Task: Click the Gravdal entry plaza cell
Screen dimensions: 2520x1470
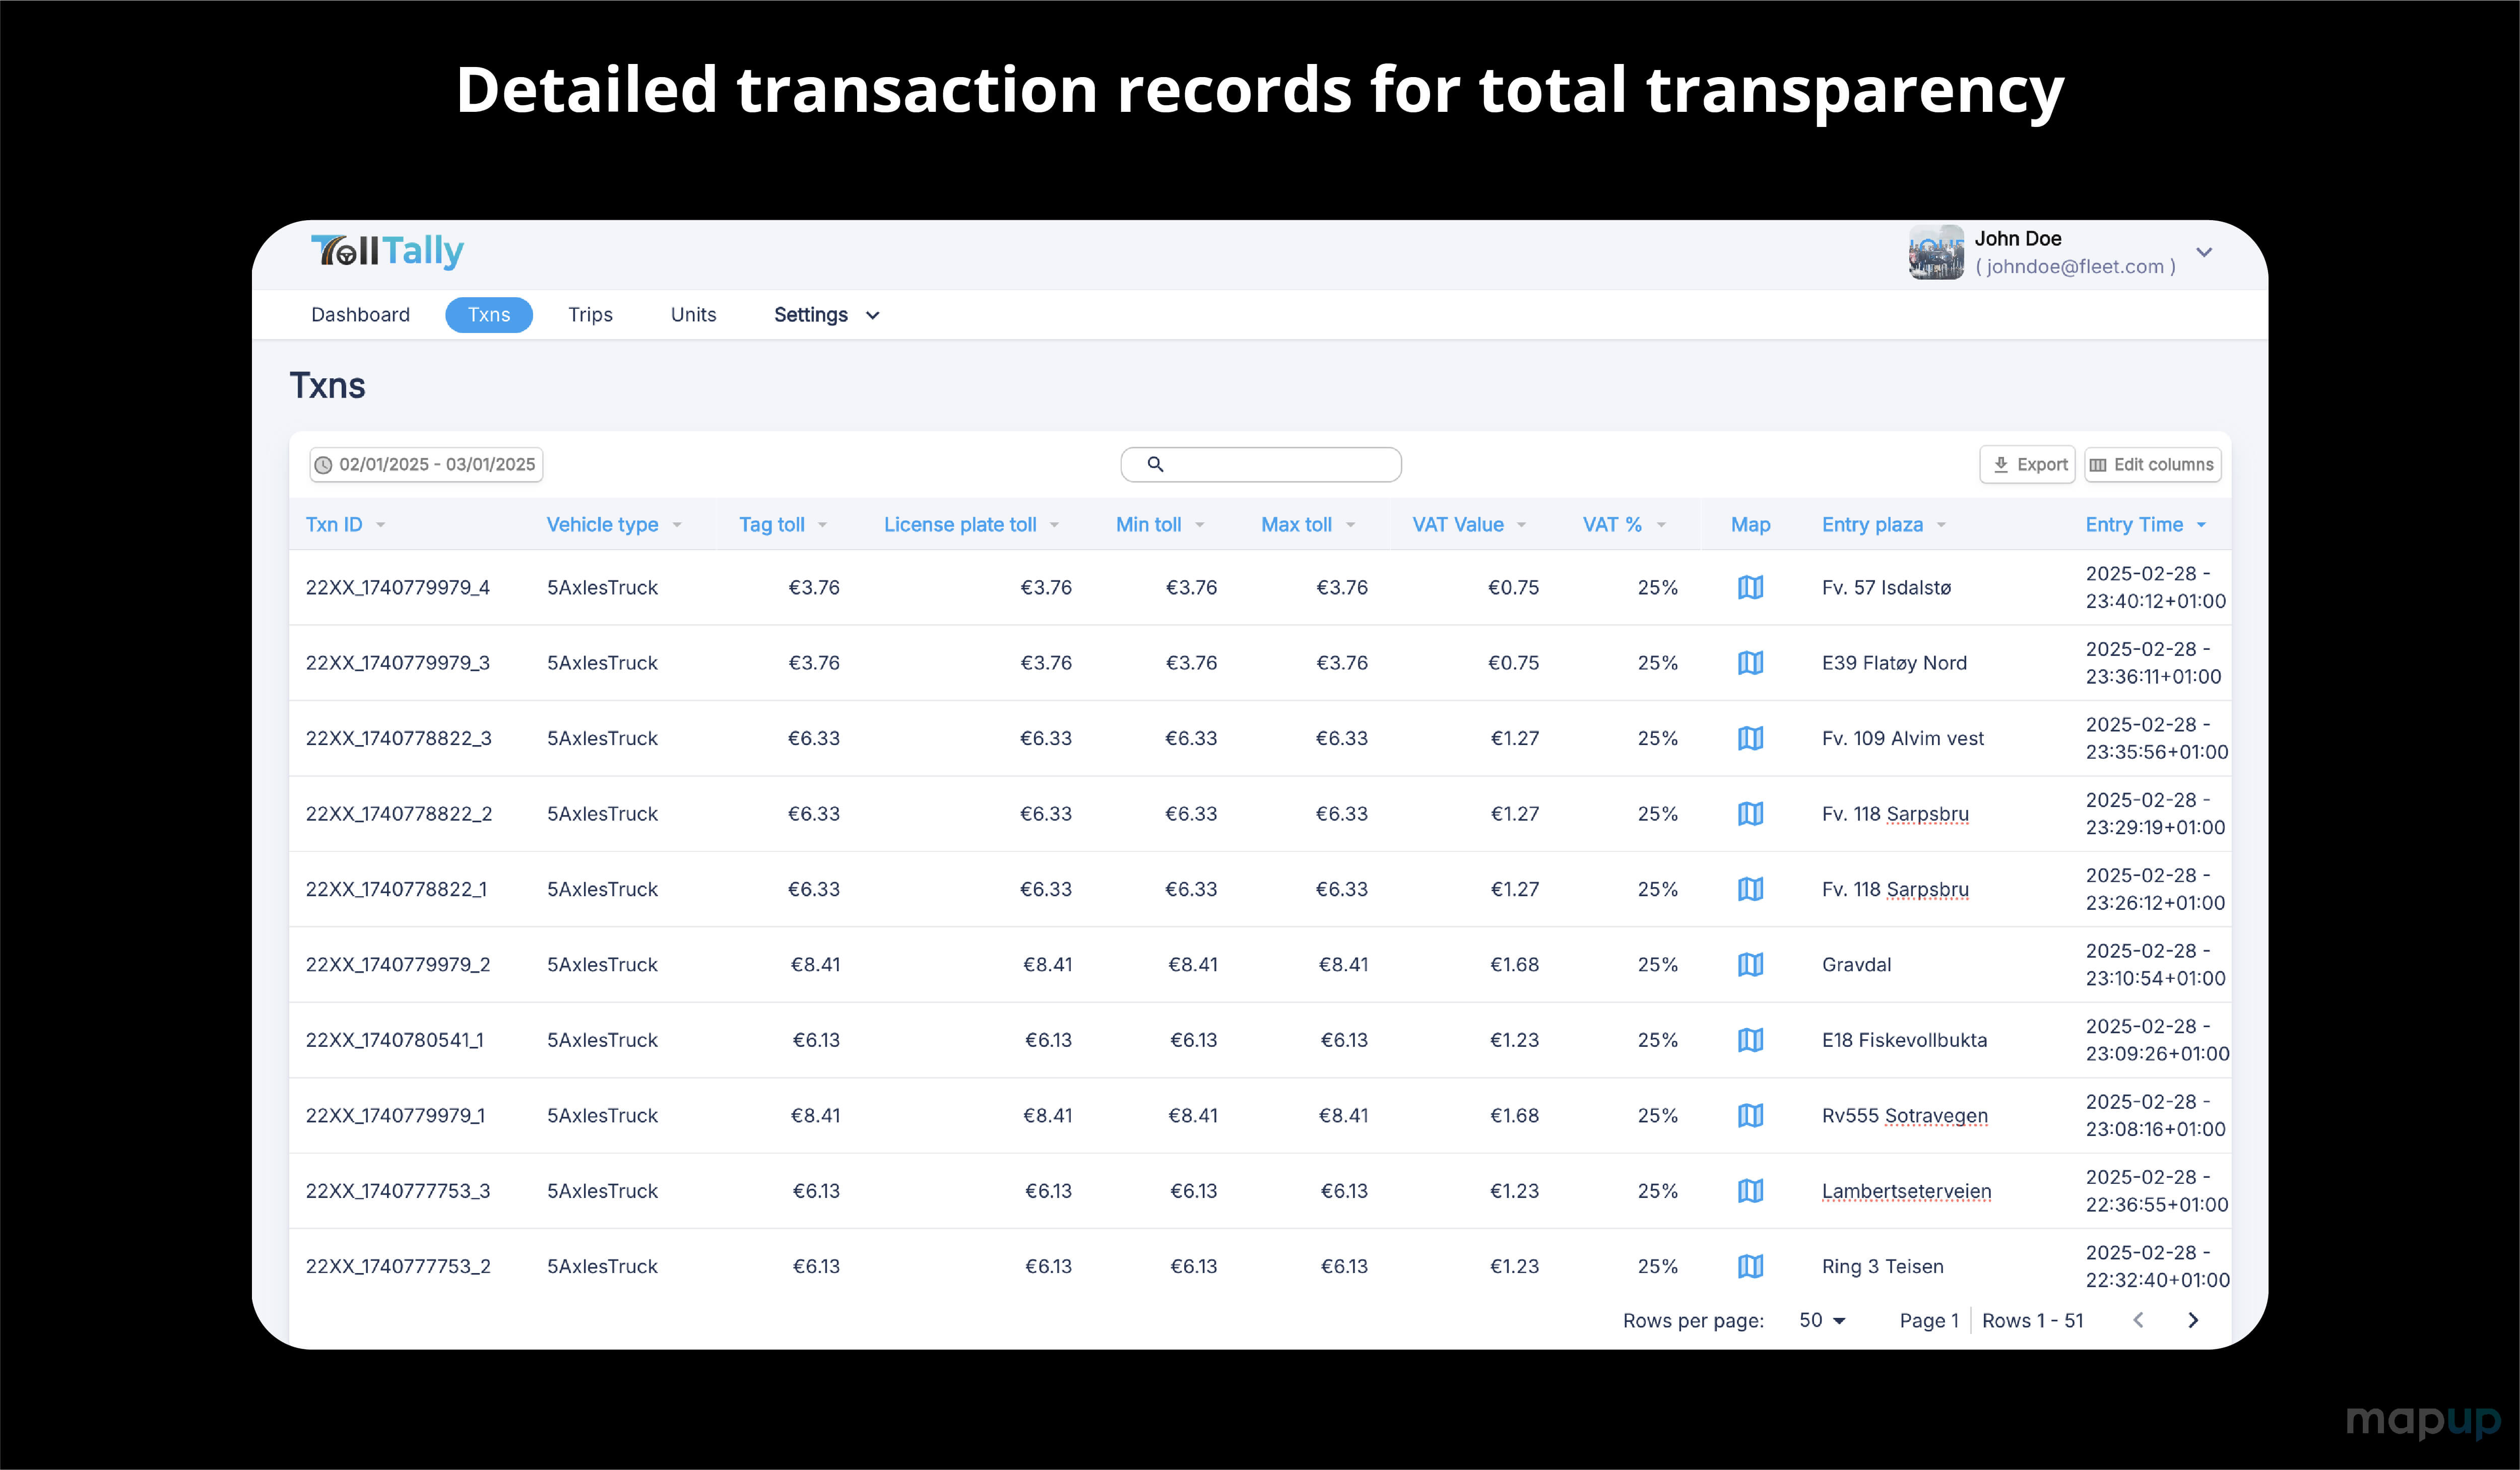Action: (1856, 965)
